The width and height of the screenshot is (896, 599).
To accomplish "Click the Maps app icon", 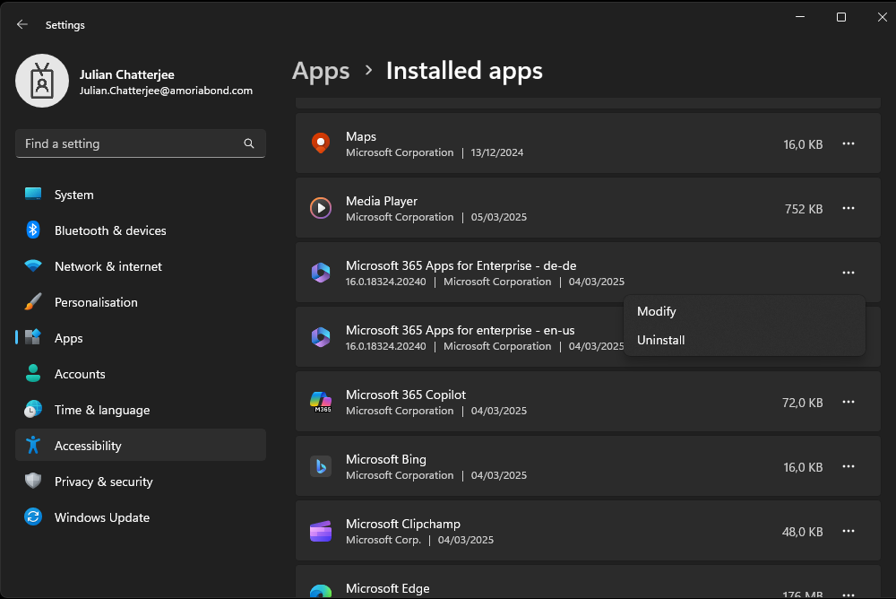I will point(321,143).
